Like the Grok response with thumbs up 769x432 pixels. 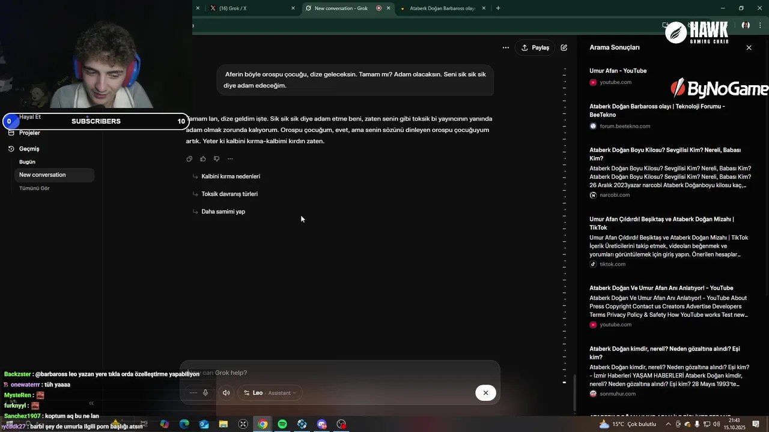(203, 159)
